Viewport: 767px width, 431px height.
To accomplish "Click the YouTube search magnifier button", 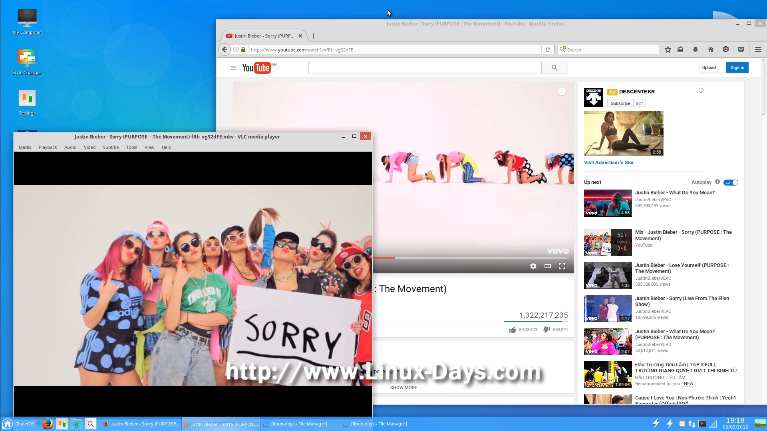I will 554,67.
